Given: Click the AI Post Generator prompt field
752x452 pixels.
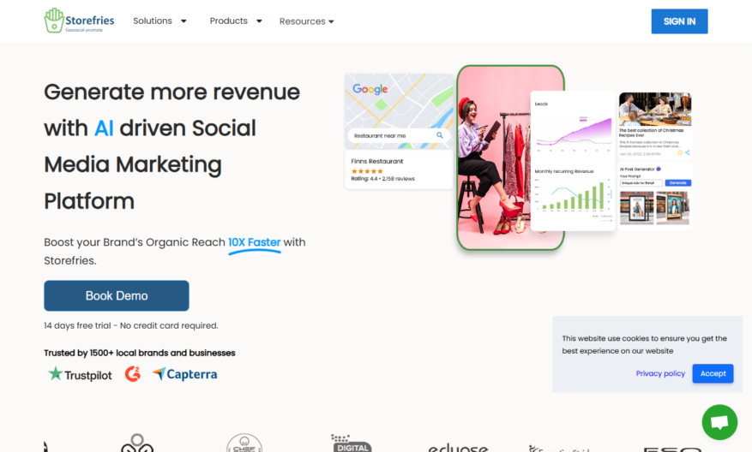Looking at the screenshot, I should coord(641,183).
